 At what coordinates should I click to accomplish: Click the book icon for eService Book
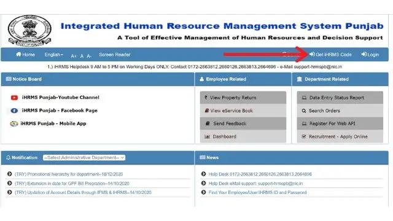207,110
